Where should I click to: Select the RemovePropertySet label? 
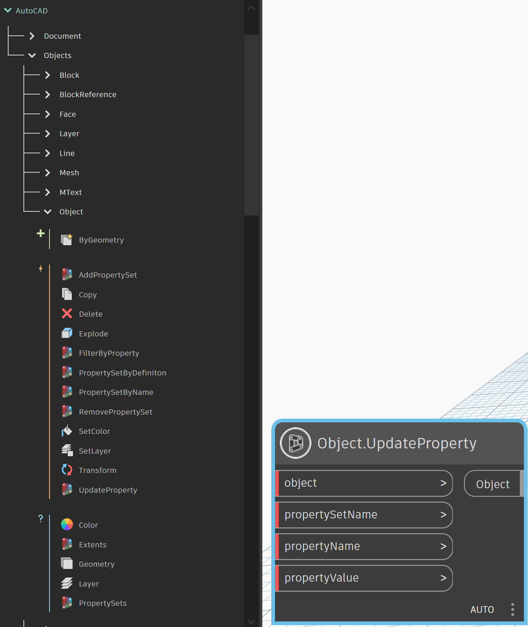116,412
